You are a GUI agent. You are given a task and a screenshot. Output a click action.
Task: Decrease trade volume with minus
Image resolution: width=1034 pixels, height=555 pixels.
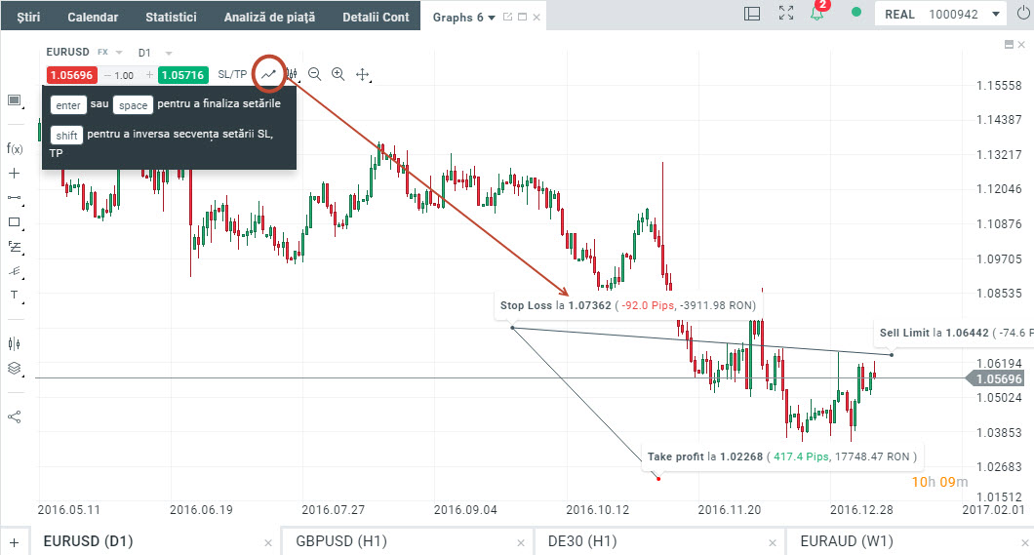(x=107, y=75)
